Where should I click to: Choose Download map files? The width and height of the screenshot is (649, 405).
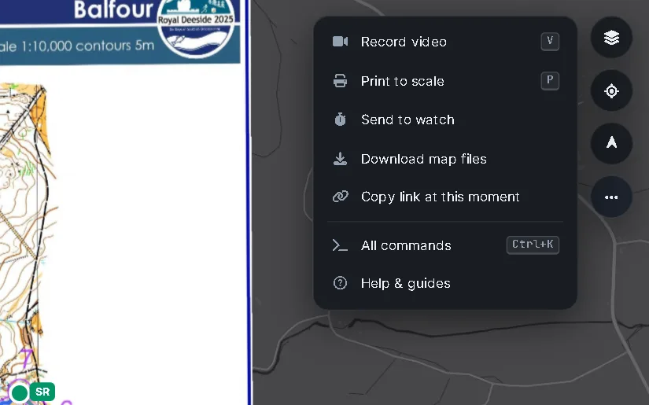pos(445,159)
